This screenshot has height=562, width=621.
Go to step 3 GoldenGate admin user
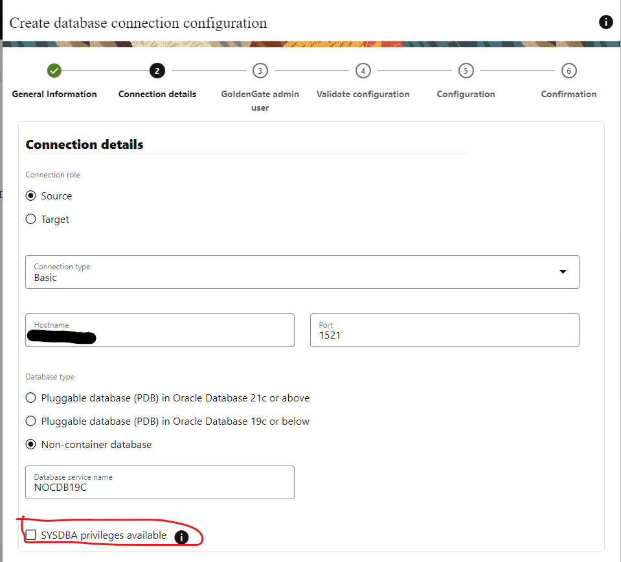(260, 71)
